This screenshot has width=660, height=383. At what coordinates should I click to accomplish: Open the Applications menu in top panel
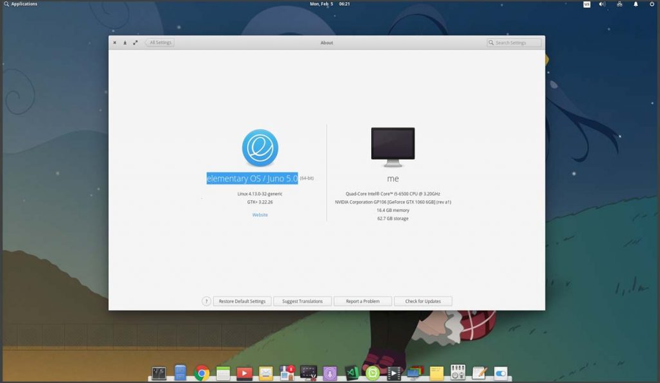point(21,4)
